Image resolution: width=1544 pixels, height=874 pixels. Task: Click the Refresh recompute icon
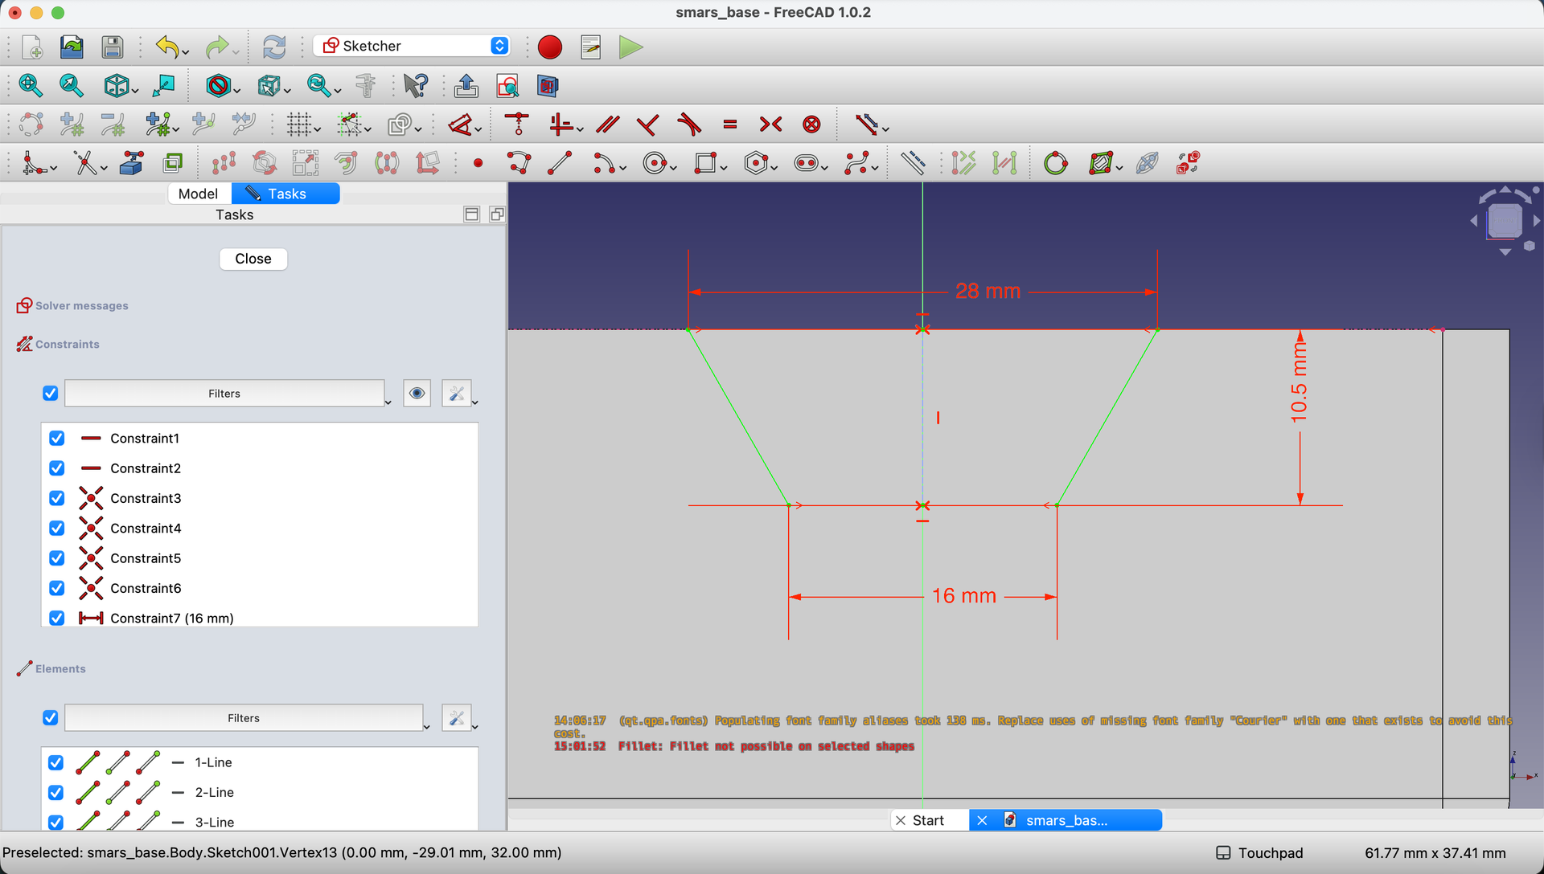click(274, 47)
